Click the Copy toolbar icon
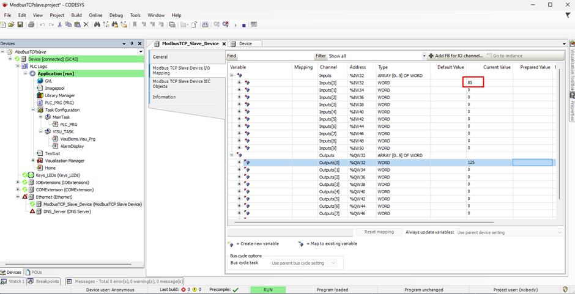 point(69,24)
